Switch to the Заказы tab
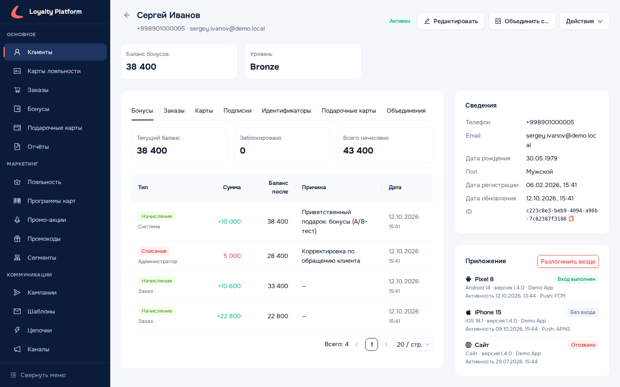Image resolution: width=620 pixels, height=387 pixels. 174,111
